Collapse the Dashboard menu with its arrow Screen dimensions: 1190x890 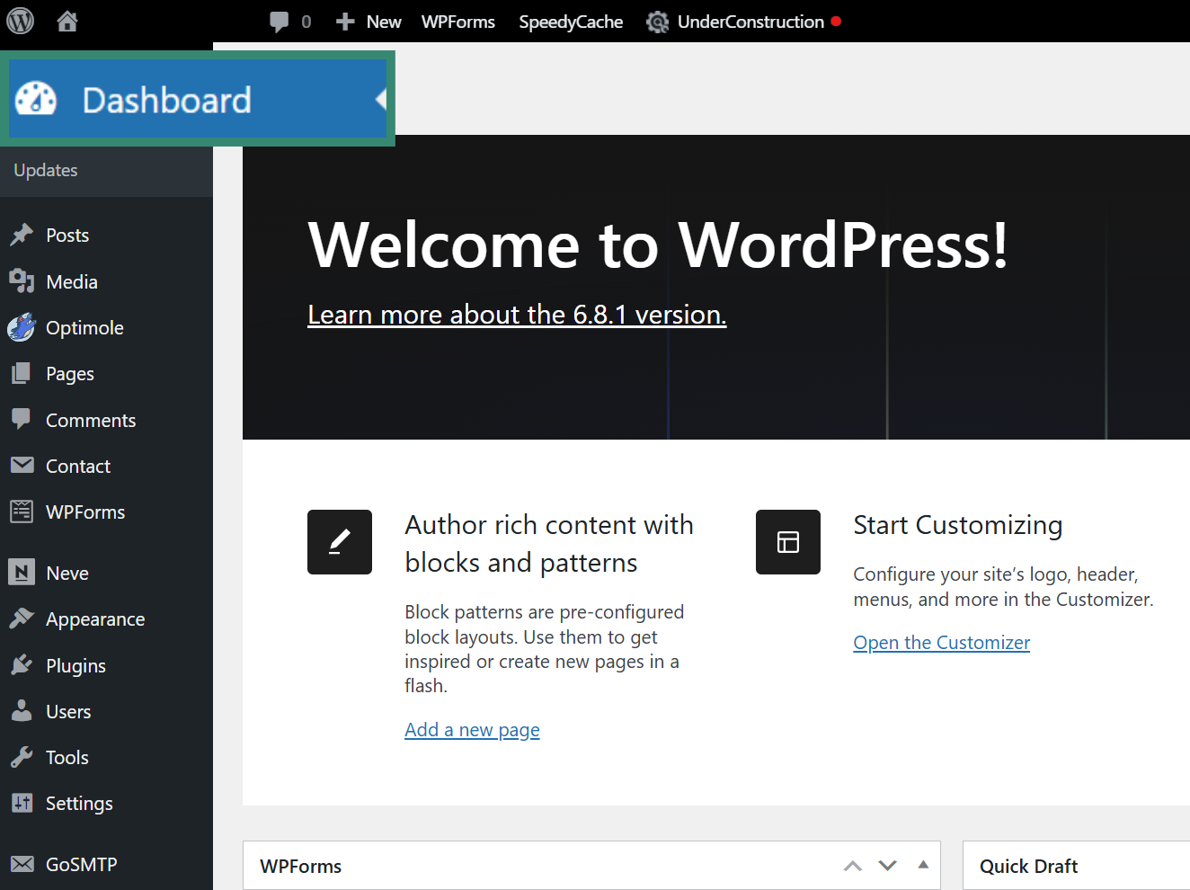tap(381, 99)
